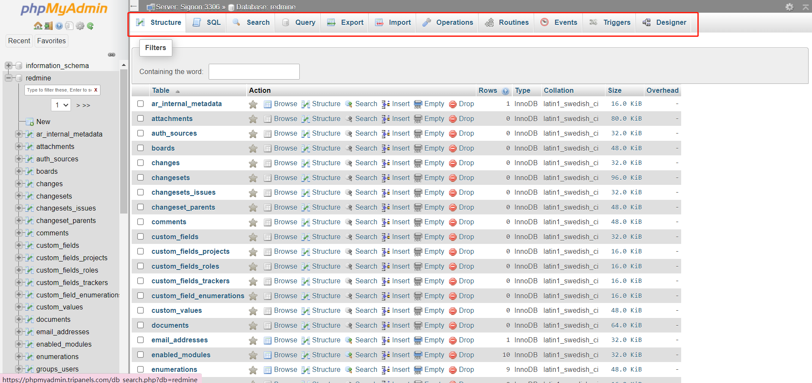
Task: Check the custom_fields row checkbox
Action: [140, 237]
